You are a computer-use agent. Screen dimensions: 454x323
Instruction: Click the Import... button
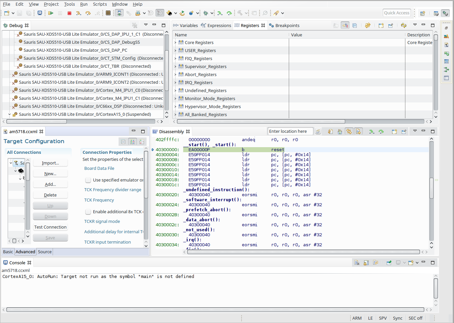pyautogui.click(x=50, y=163)
